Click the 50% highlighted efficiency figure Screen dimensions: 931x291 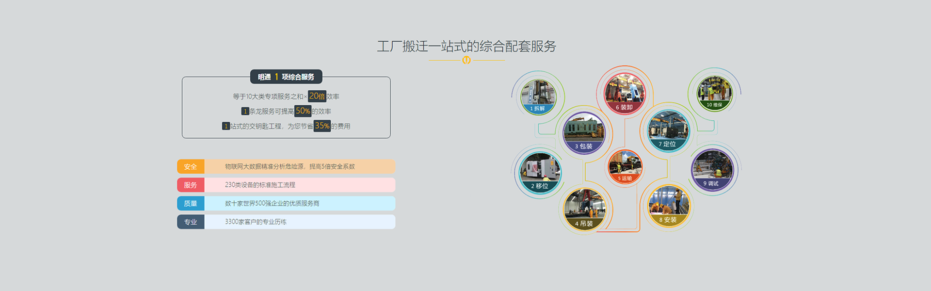[303, 111]
